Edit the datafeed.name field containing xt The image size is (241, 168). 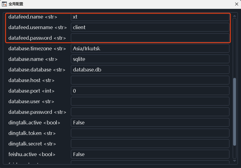[x=150, y=17]
